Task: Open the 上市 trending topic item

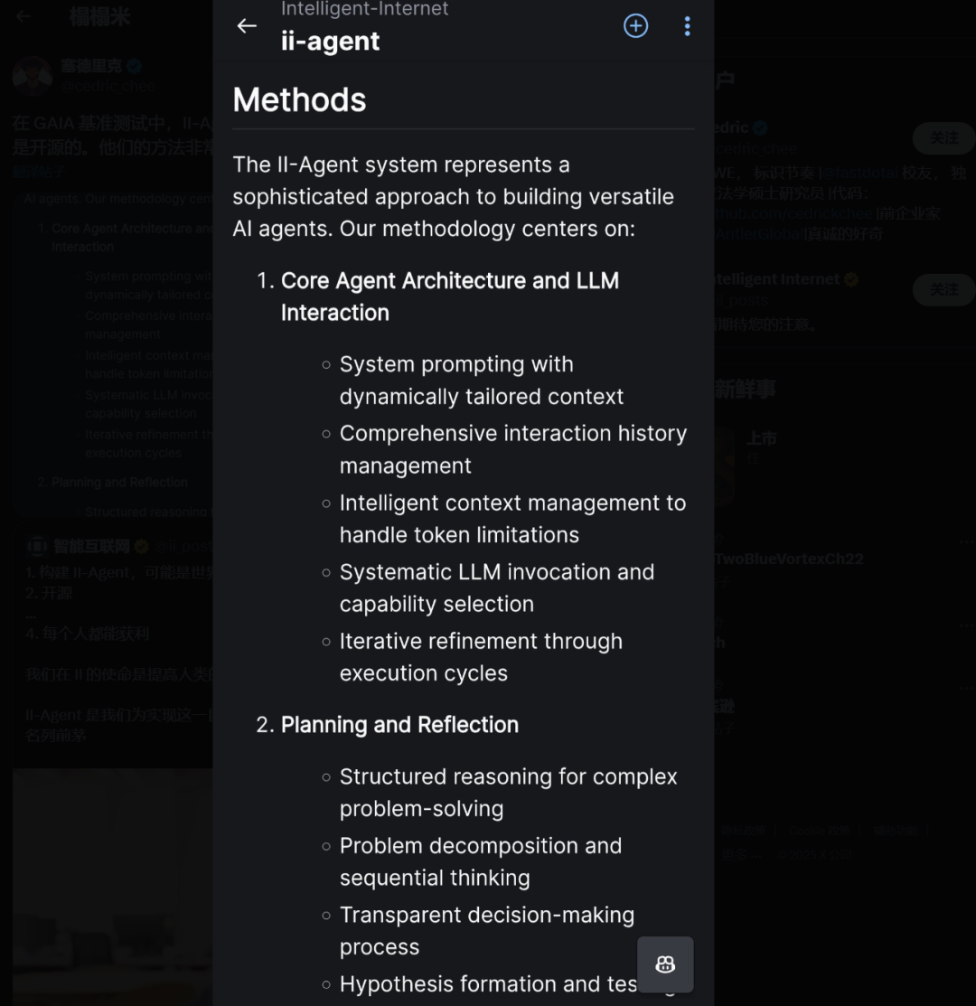Action: pos(762,439)
